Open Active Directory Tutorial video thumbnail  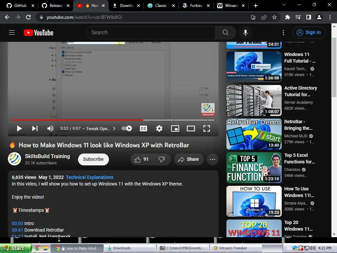point(254,100)
